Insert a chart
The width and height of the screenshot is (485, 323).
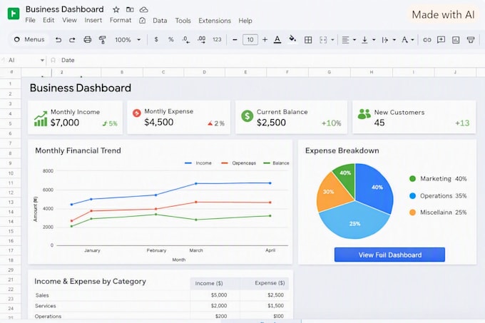coord(456,39)
